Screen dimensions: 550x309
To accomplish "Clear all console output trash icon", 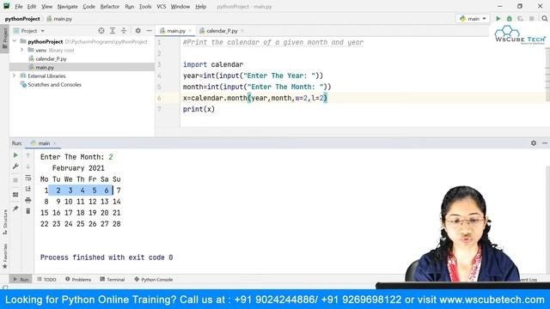I will click(x=28, y=211).
